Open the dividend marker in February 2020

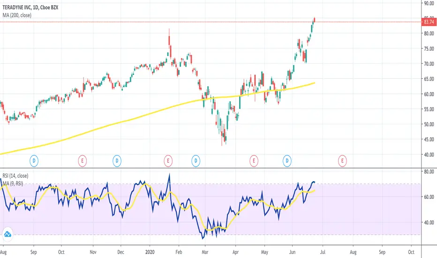(196, 160)
